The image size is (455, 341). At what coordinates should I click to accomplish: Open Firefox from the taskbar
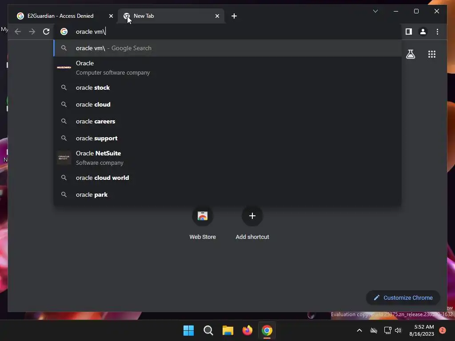click(247, 330)
